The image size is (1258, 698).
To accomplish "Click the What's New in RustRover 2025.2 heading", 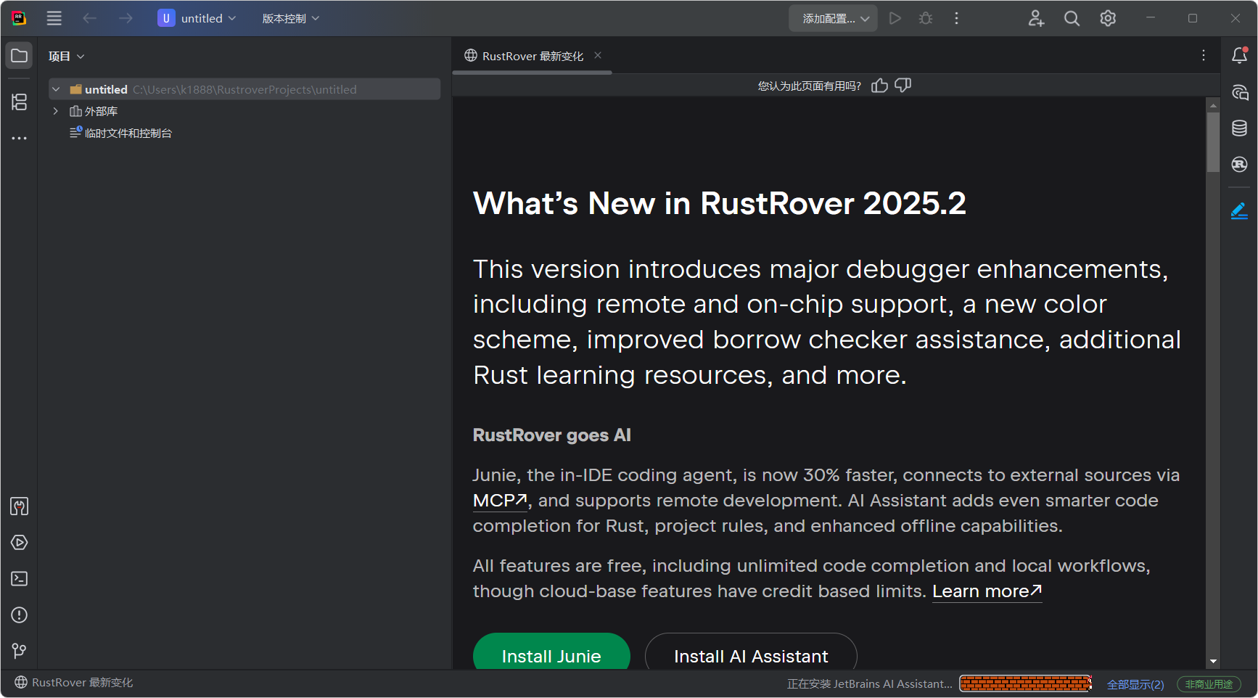I will coord(720,203).
